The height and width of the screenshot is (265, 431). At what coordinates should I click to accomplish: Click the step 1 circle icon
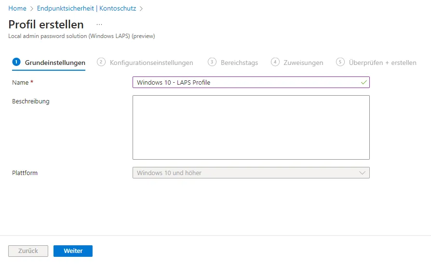[x=16, y=62]
